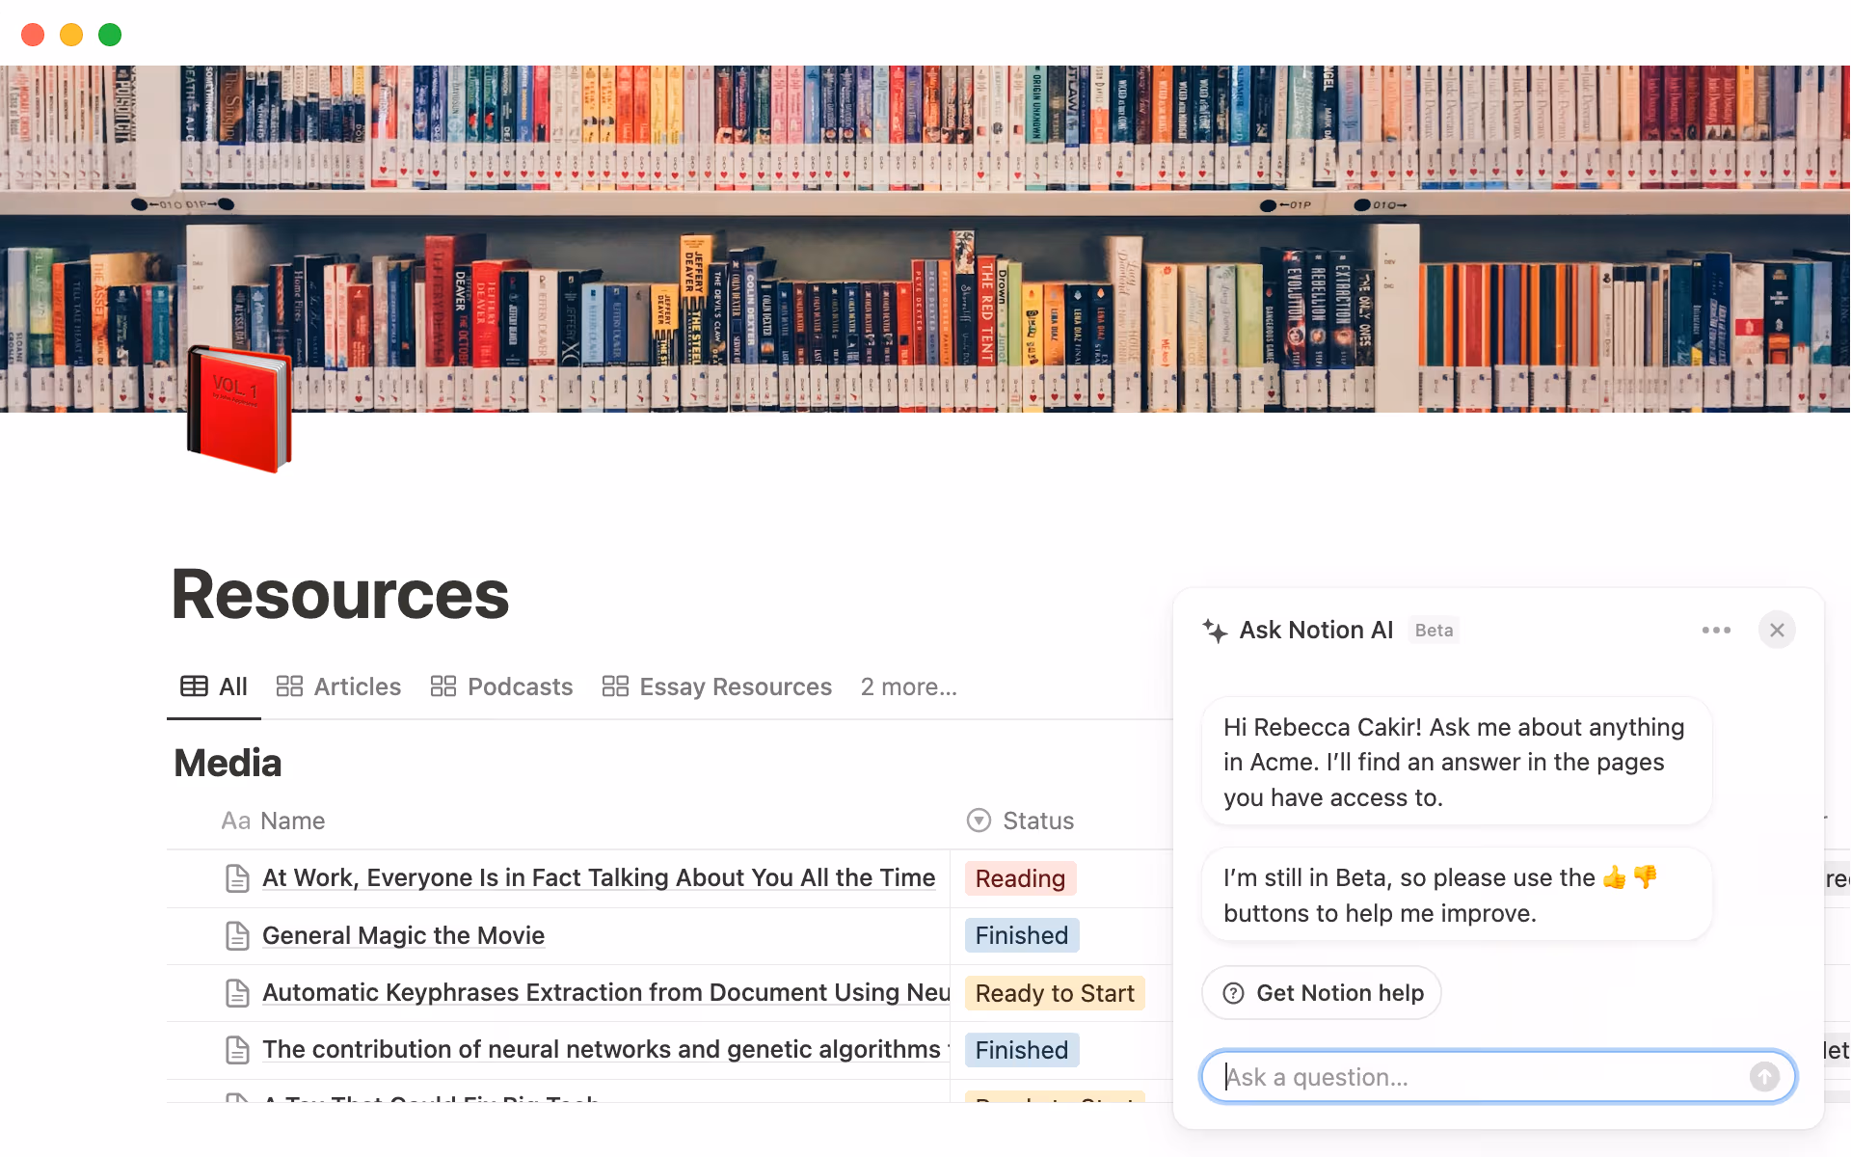
Task: Close the Ask Notion AI panel
Action: point(1778,630)
